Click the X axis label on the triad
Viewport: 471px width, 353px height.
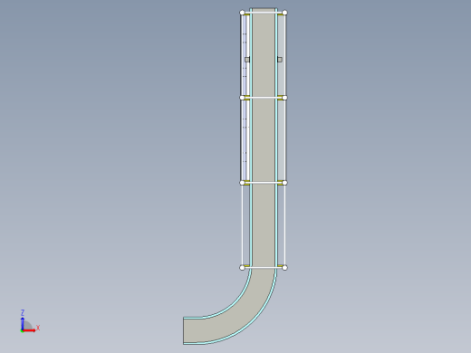(x=38, y=328)
